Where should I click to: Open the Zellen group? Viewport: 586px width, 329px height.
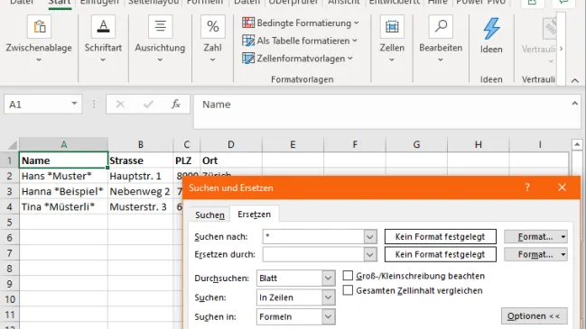(392, 39)
